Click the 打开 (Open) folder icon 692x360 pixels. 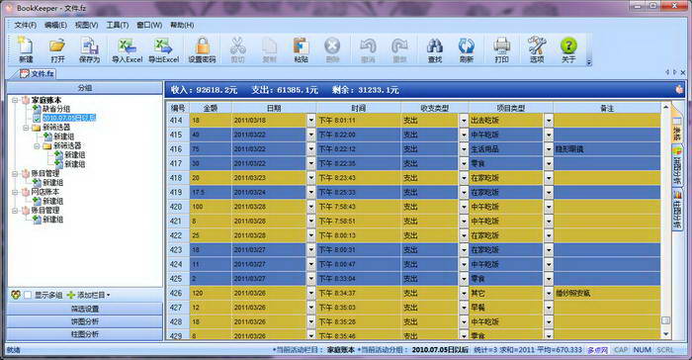(x=57, y=45)
